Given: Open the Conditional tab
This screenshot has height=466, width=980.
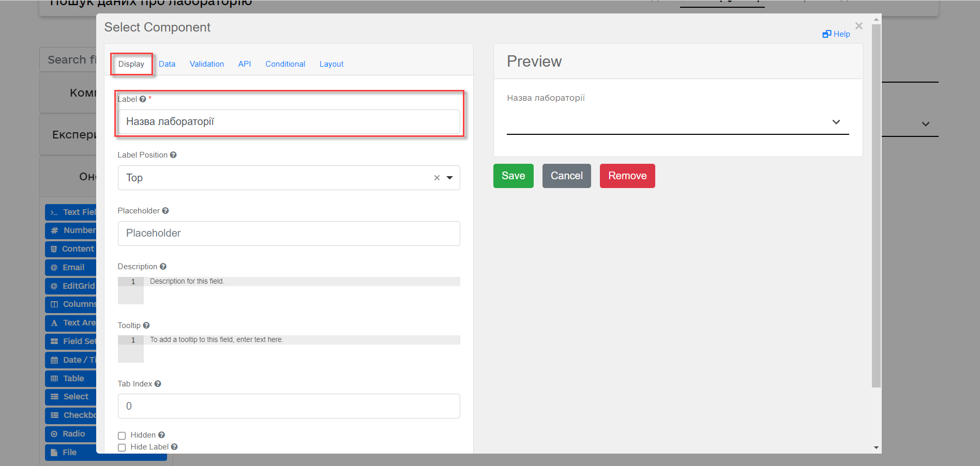Looking at the screenshot, I should click(x=285, y=64).
